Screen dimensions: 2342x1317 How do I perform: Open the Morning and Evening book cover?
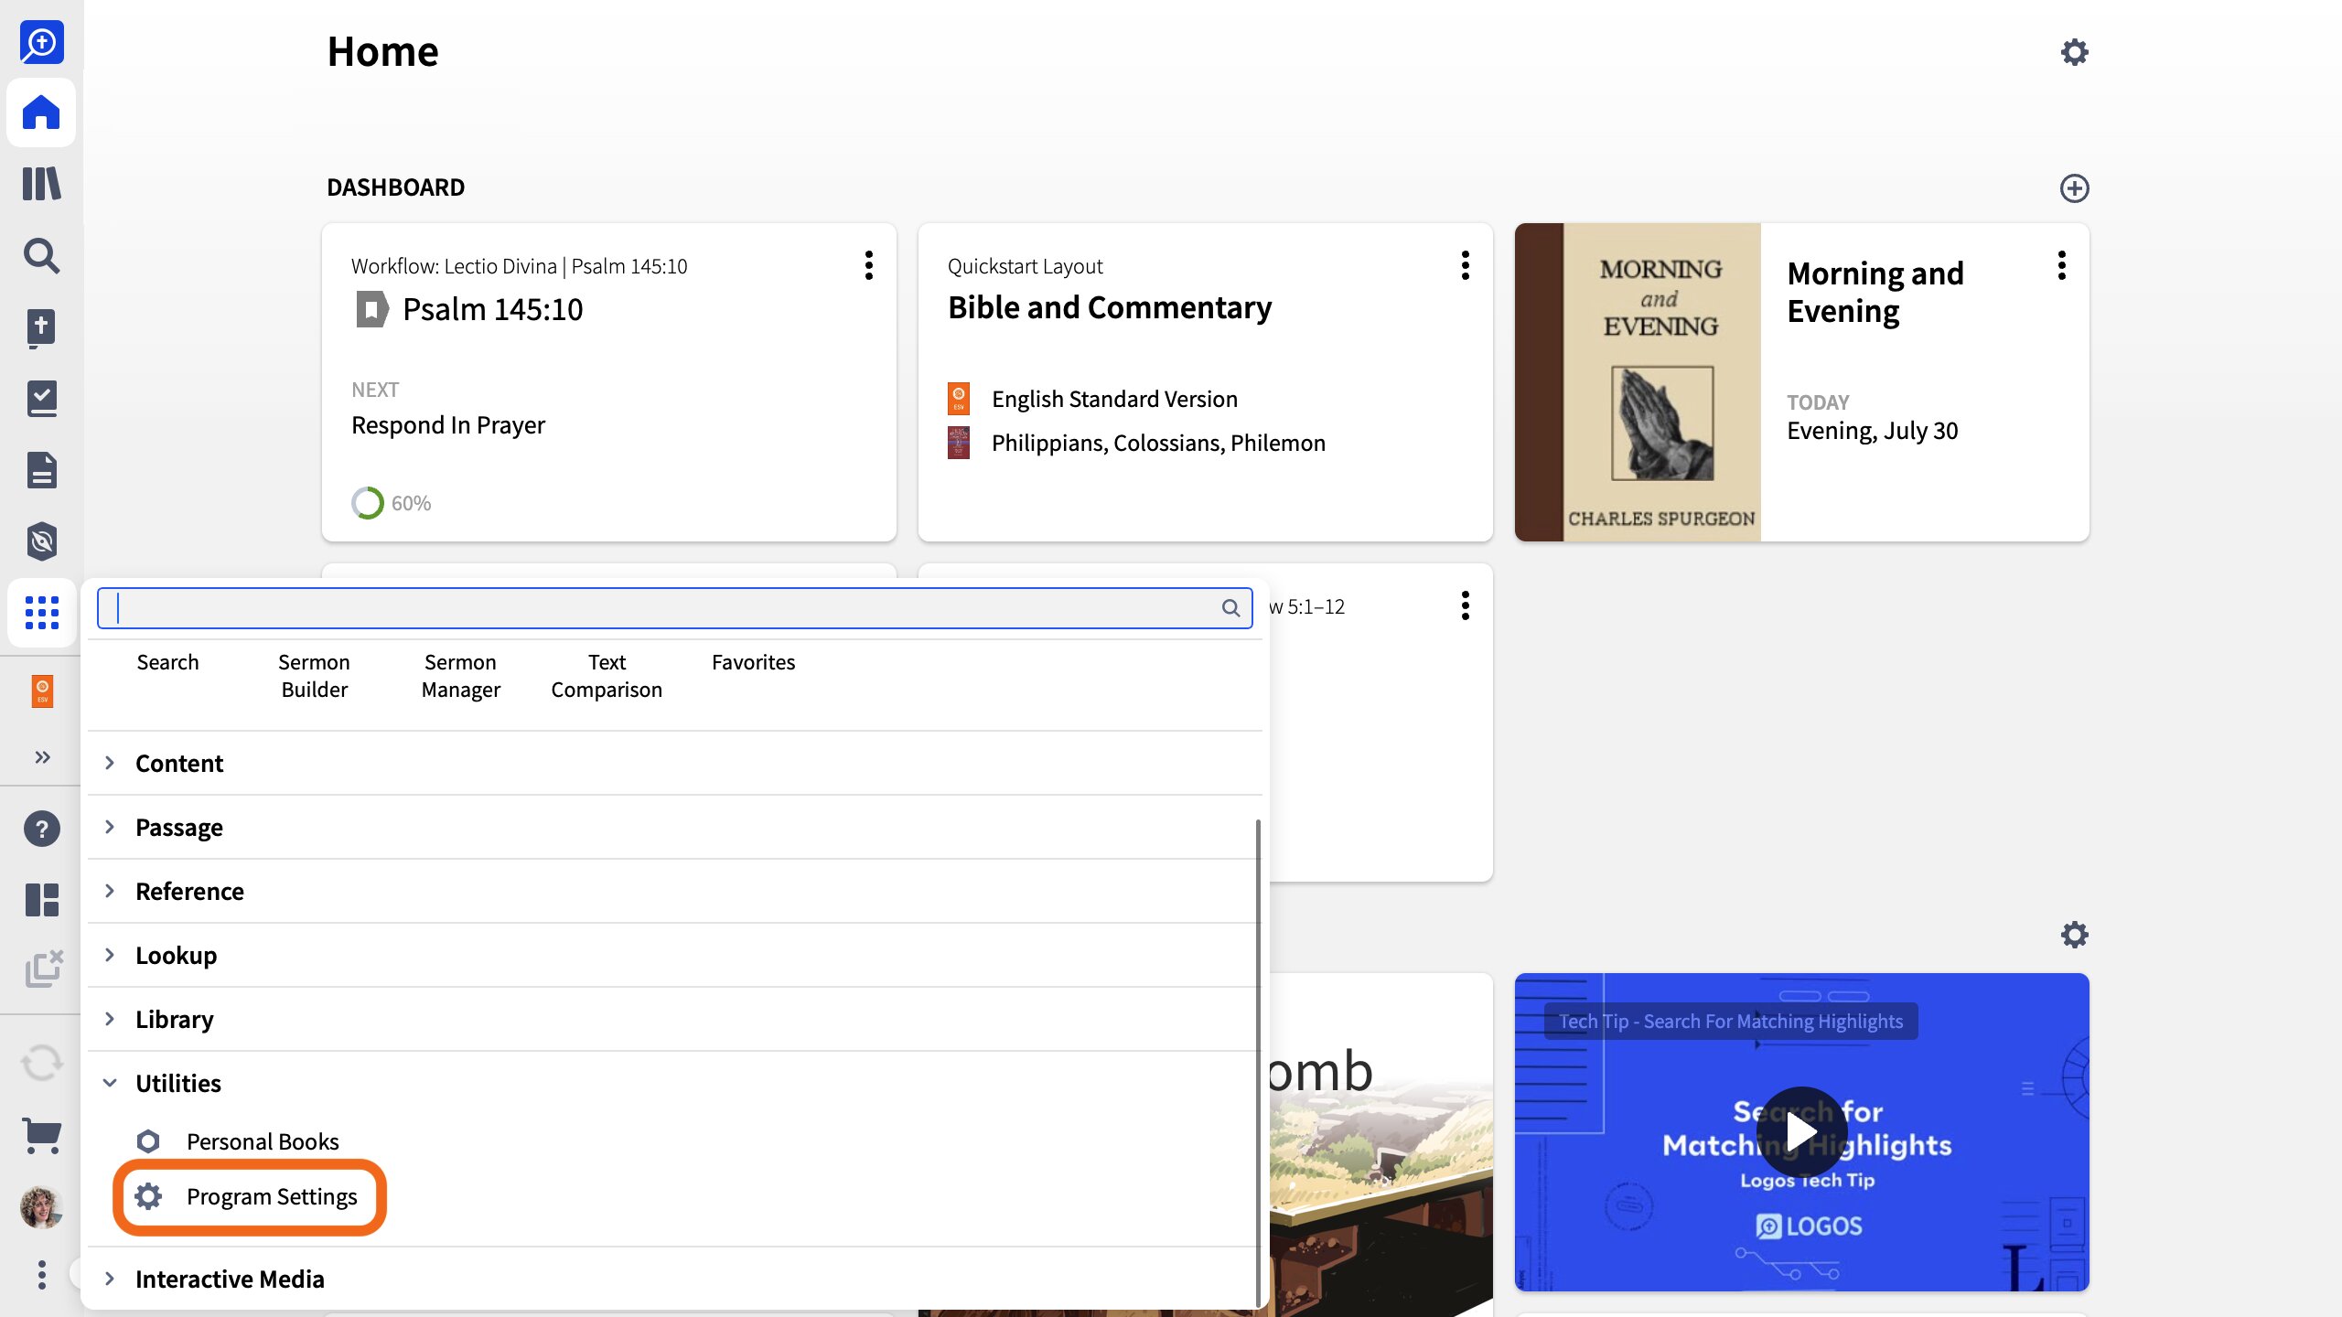pyautogui.click(x=1638, y=382)
